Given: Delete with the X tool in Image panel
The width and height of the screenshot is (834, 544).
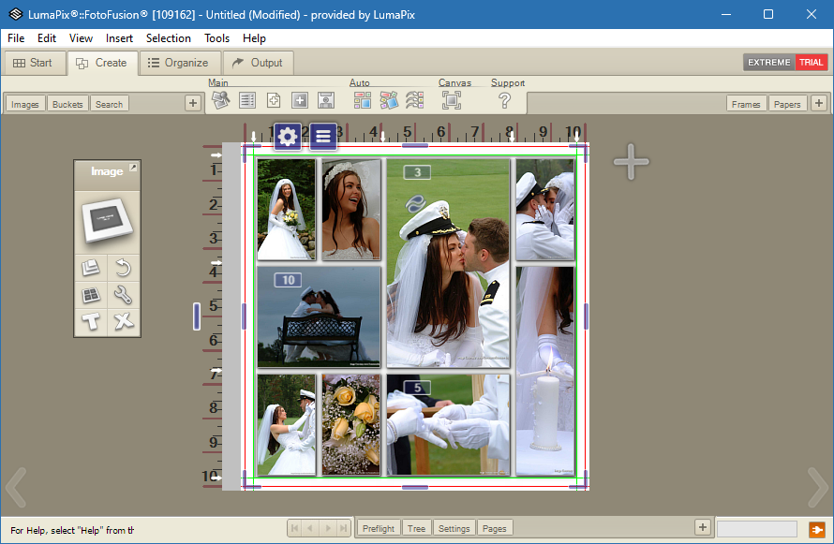Looking at the screenshot, I should point(124,321).
